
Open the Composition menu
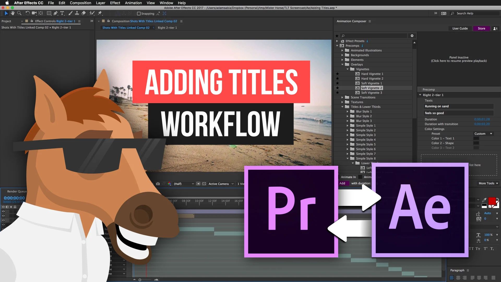coord(80,3)
